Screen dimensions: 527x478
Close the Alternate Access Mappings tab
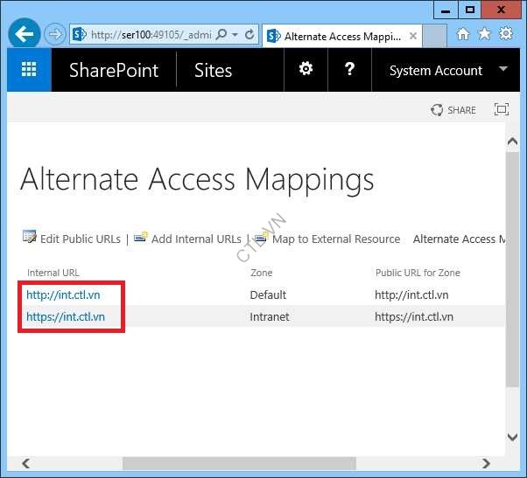point(413,36)
